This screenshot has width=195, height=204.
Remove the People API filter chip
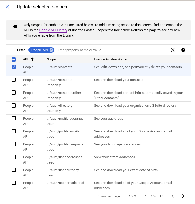[x=51, y=50]
